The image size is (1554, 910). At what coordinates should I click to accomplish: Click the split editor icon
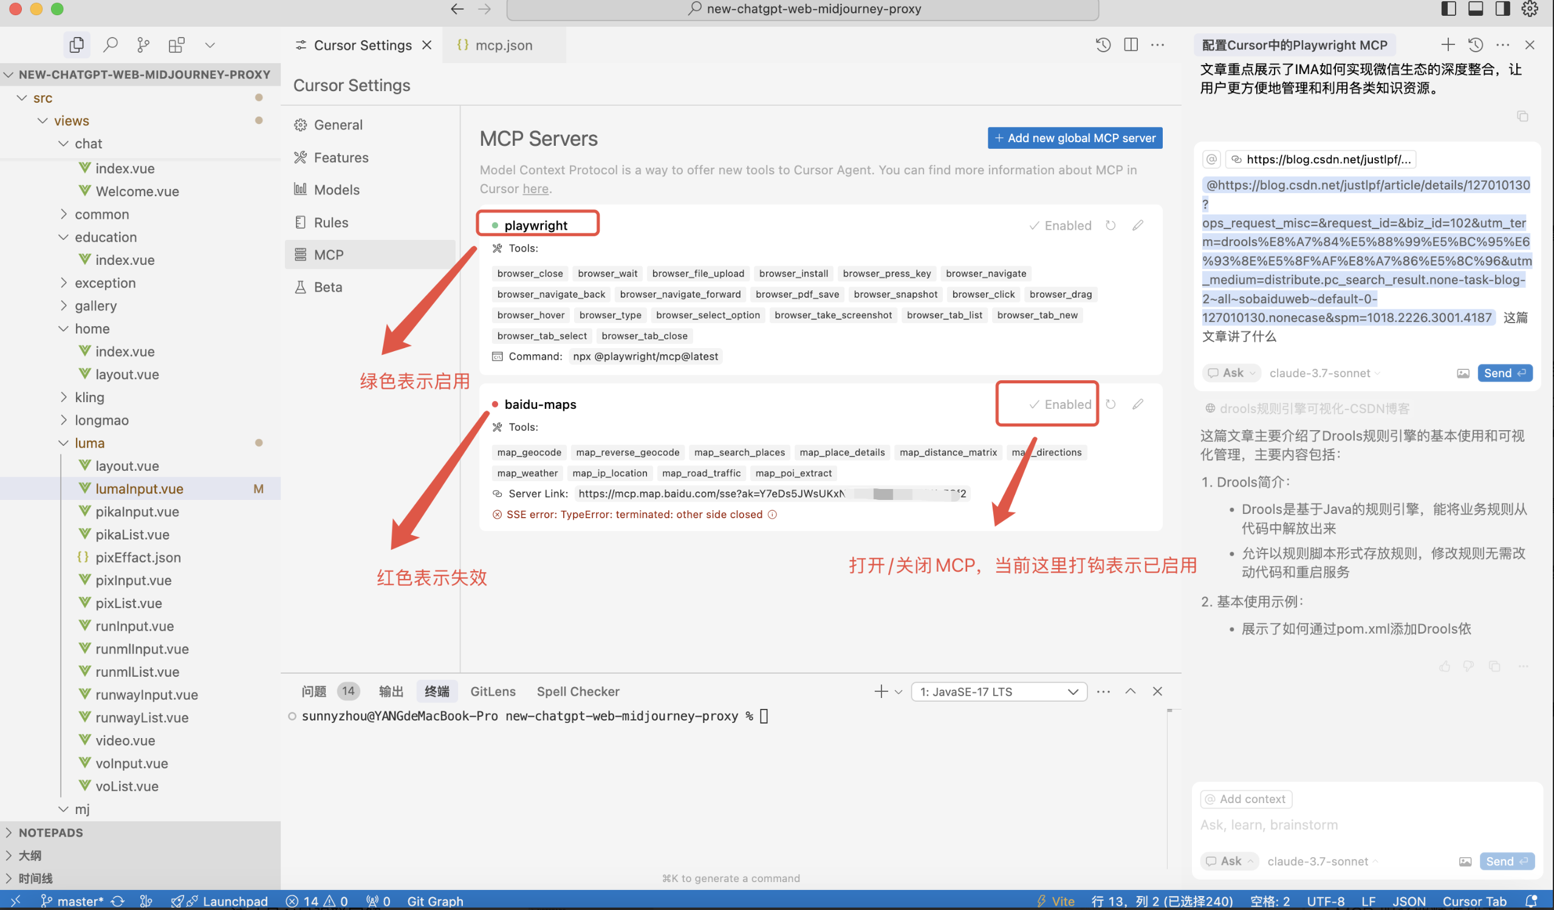[1131, 44]
